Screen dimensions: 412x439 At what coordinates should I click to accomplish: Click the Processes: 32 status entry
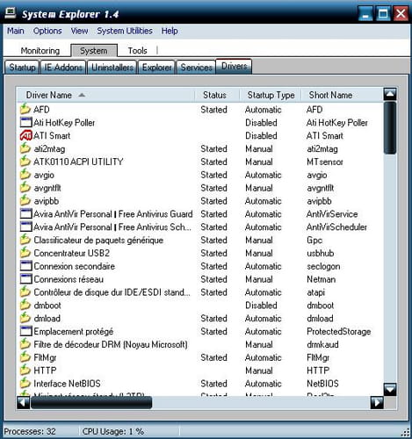point(30,431)
